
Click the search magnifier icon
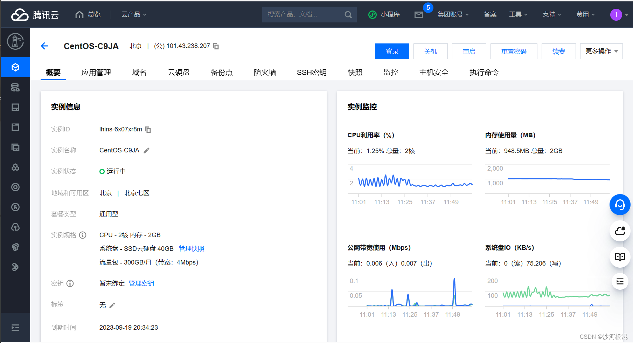tap(348, 15)
